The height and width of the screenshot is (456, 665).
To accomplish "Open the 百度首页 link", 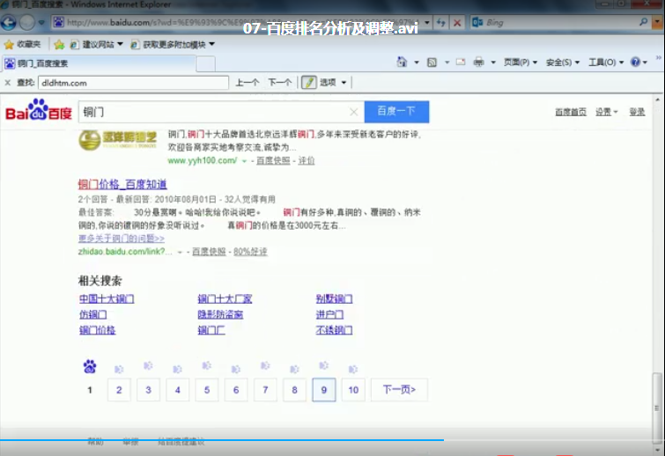I will pyautogui.click(x=571, y=112).
